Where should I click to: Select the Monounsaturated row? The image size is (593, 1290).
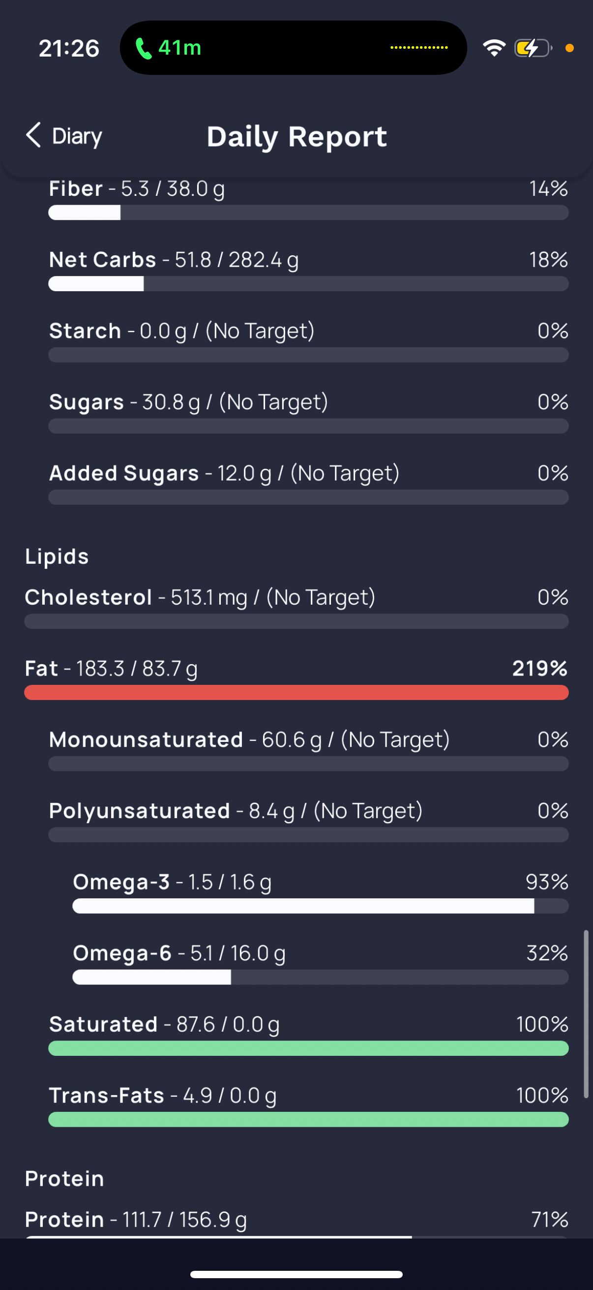308,750
